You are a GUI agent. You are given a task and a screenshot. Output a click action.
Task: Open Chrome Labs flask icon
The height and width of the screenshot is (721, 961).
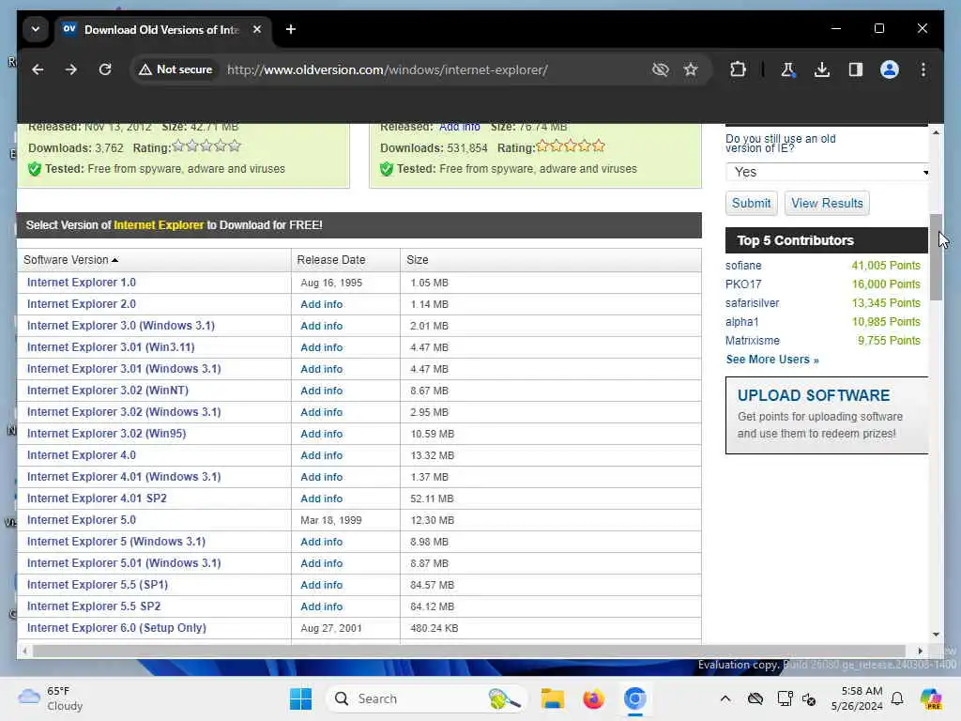pos(788,69)
